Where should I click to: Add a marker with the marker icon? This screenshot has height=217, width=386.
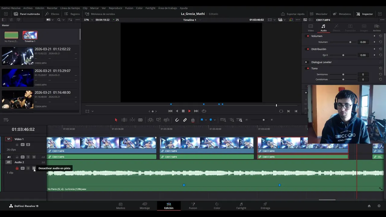tap(210, 120)
